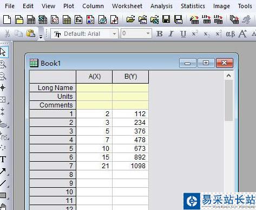The height and width of the screenshot is (210, 256).
Task: Select the Pointer tool
Action: (3, 52)
